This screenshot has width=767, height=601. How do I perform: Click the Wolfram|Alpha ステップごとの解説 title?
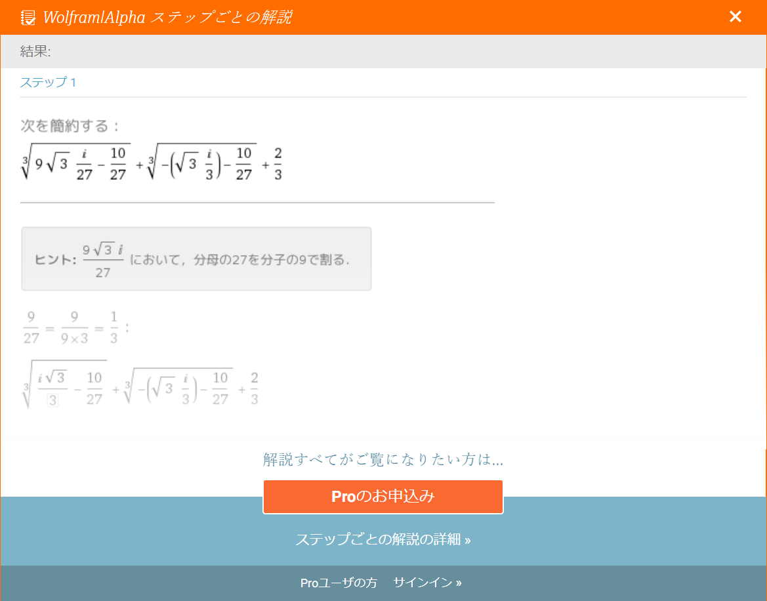point(167,18)
